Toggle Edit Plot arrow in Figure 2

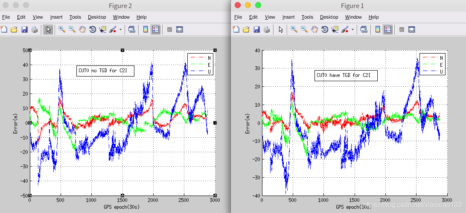[49, 29]
